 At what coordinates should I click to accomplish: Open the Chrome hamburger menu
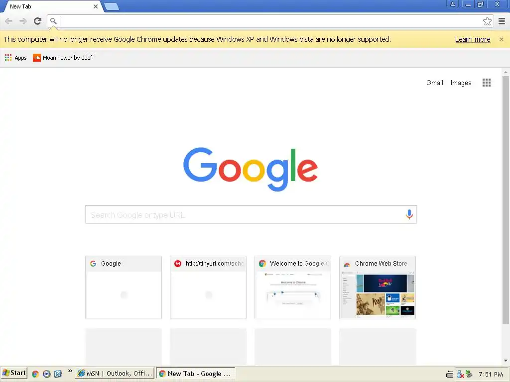(502, 21)
